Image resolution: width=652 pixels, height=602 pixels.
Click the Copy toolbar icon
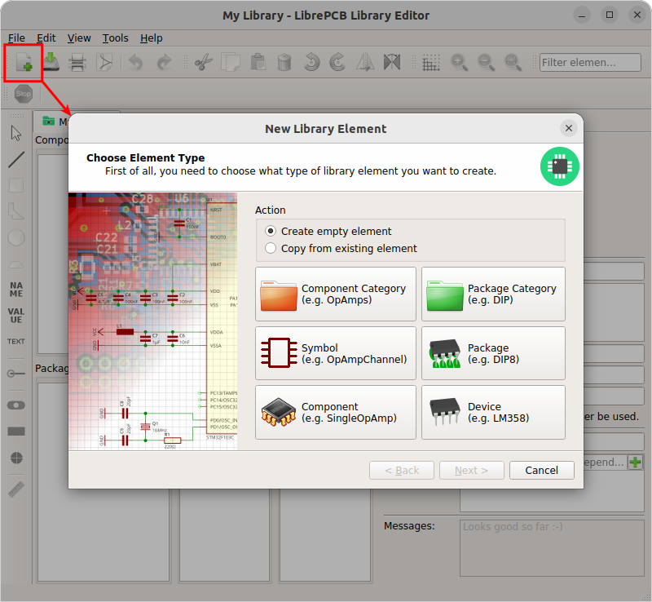(x=231, y=63)
